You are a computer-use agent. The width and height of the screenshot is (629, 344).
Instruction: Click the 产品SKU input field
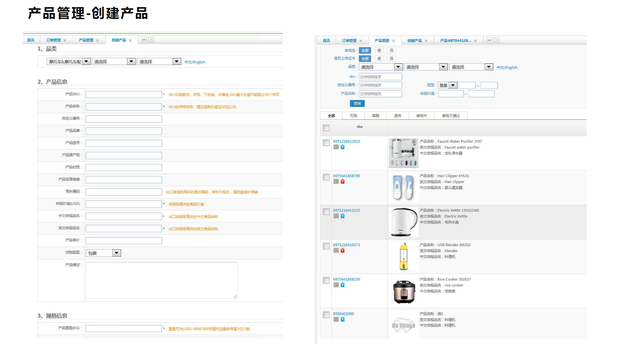tap(124, 94)
